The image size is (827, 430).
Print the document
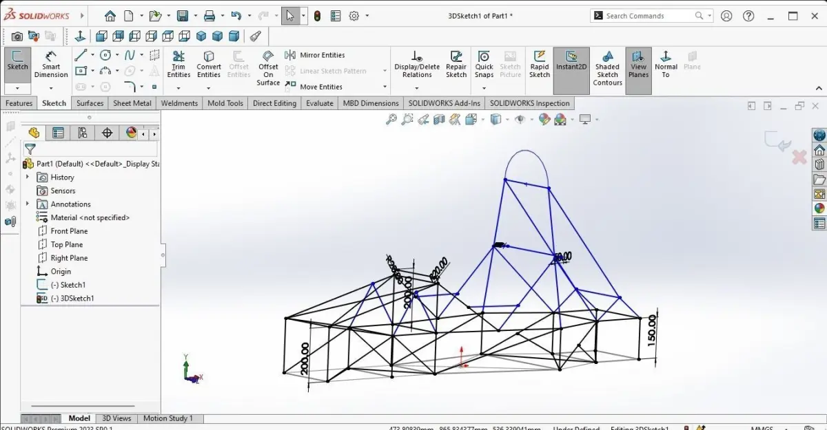coord(210,16)
